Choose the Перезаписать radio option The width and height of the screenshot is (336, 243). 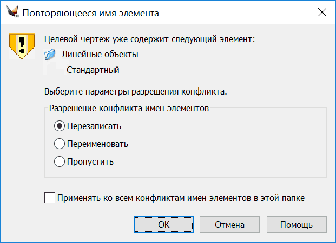tap(60, 126)
